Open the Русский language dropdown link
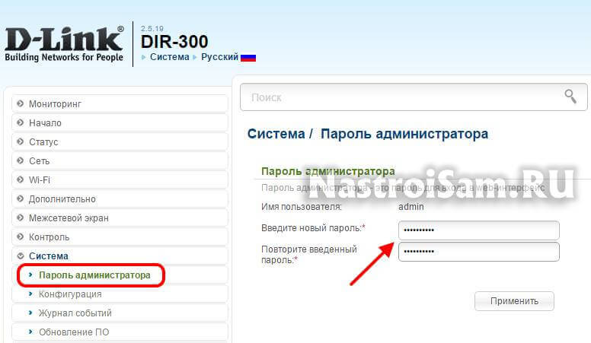The image size is (591, 343). click(220, 57)
